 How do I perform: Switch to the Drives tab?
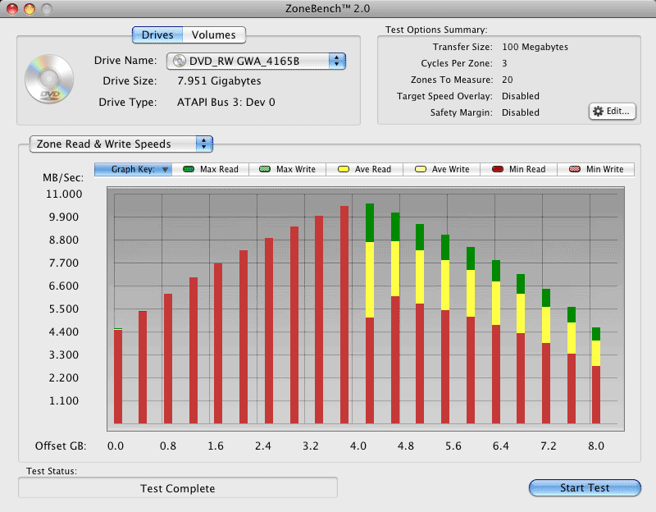157,34
